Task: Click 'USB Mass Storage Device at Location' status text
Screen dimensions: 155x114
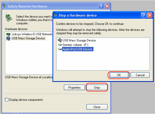Action: pos(29,77)
